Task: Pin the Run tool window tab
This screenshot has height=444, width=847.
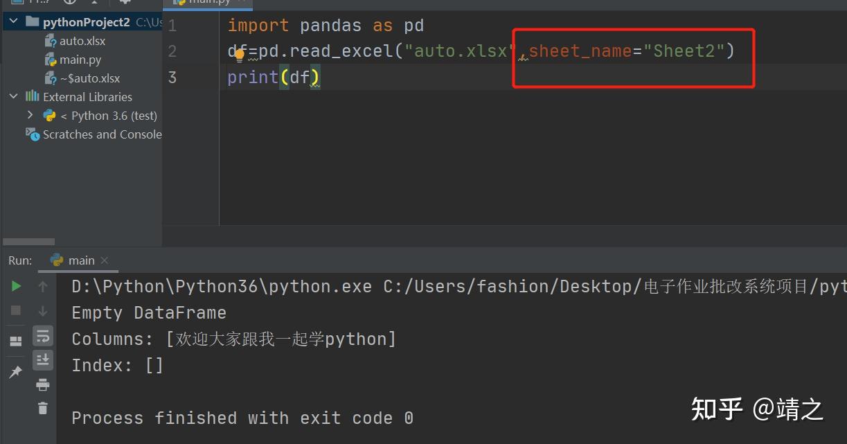Action: [x=15, y=371]
